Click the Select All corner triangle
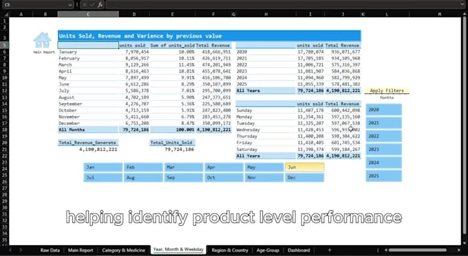Screen dimensions: 468x256 6,14
